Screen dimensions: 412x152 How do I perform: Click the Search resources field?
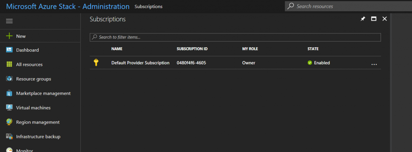click(x=348, y=6)
